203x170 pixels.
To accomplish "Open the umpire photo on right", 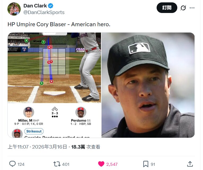I will pyautogui.click(x=148, y=85).
